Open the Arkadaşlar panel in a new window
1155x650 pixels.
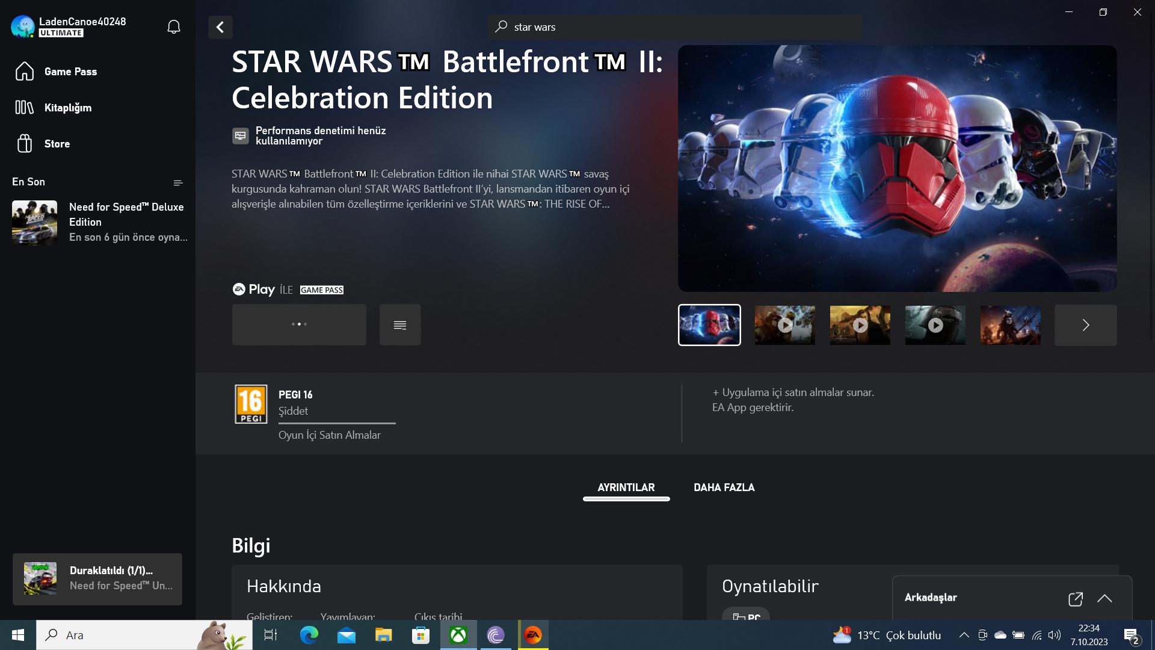click(1076, 599)
